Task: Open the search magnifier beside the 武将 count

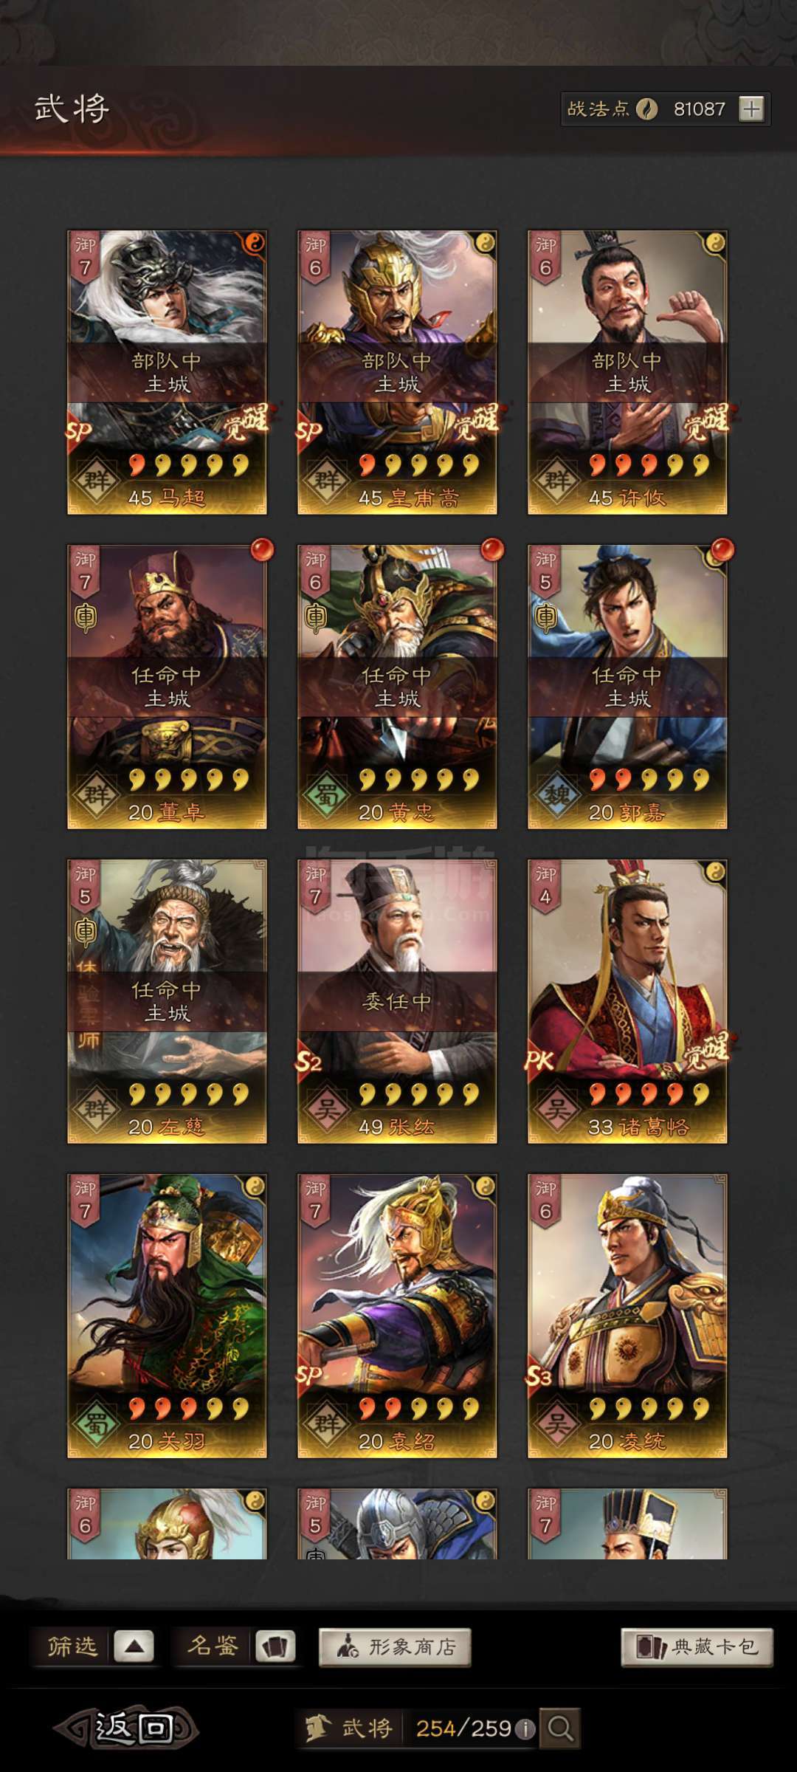Action: (x=560, y=1728)
